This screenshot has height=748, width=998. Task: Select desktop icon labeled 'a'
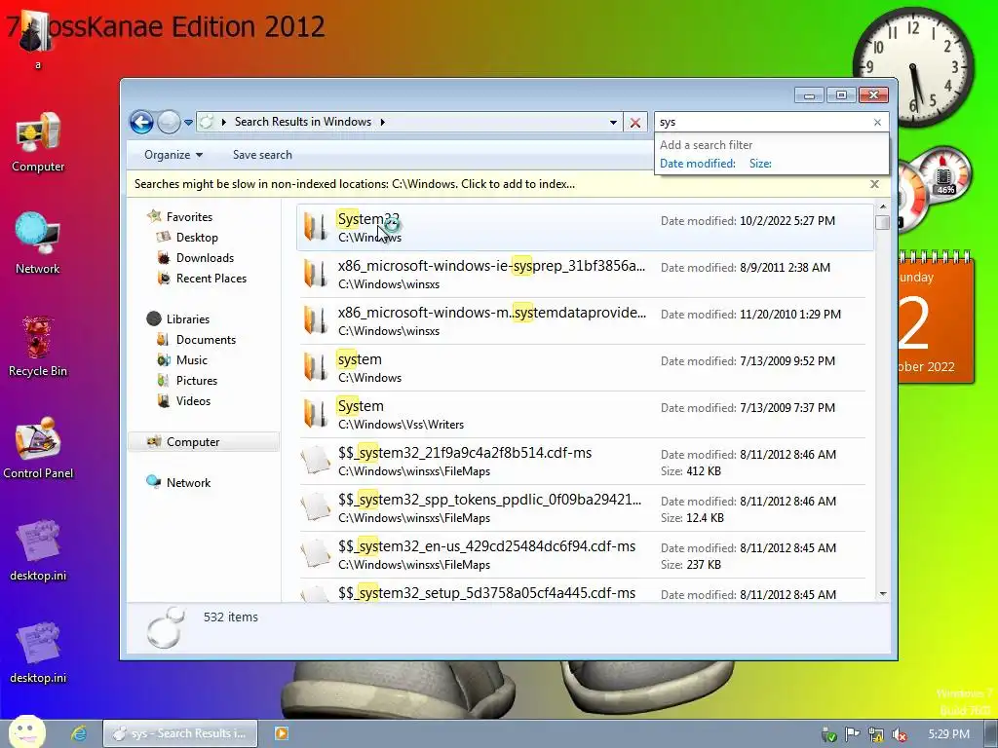click(x=36, y=39)
